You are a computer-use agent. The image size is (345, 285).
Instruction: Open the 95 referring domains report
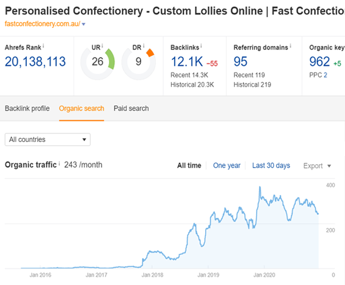(241, 62)
